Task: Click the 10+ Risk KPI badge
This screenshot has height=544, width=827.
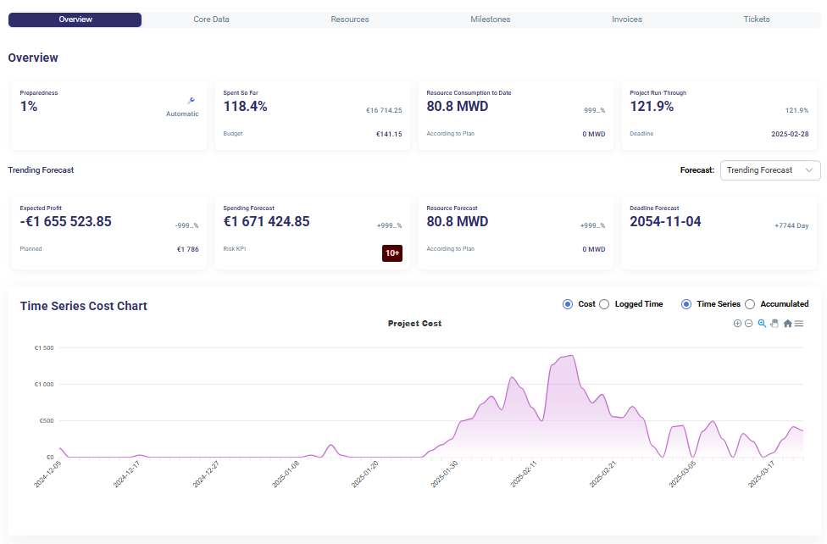Action: click(392, 253)
